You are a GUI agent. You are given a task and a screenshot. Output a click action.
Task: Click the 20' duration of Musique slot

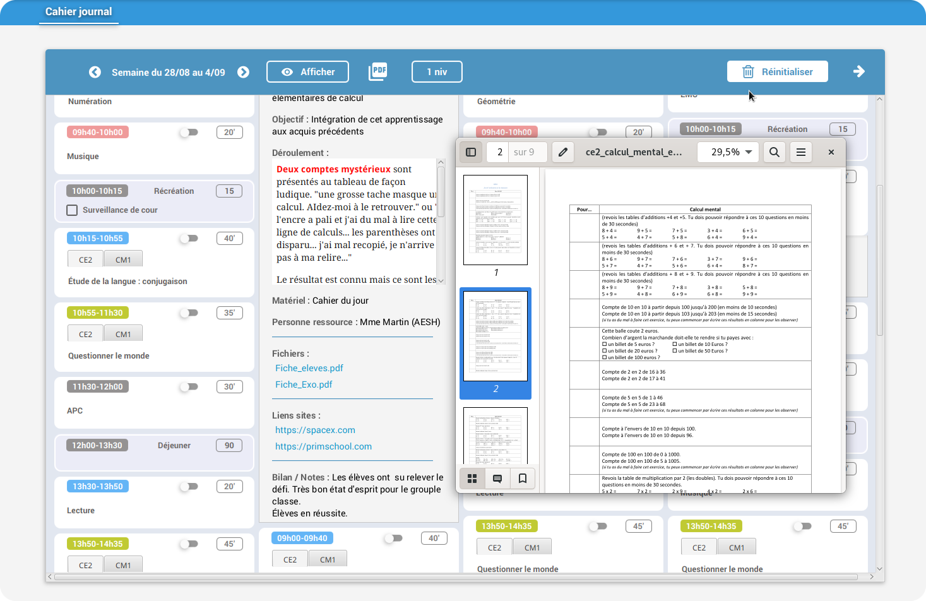229,132
